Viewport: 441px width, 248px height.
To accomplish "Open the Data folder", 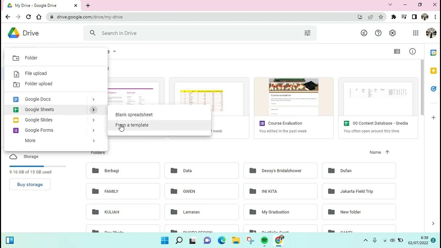I will click(202, 170).
